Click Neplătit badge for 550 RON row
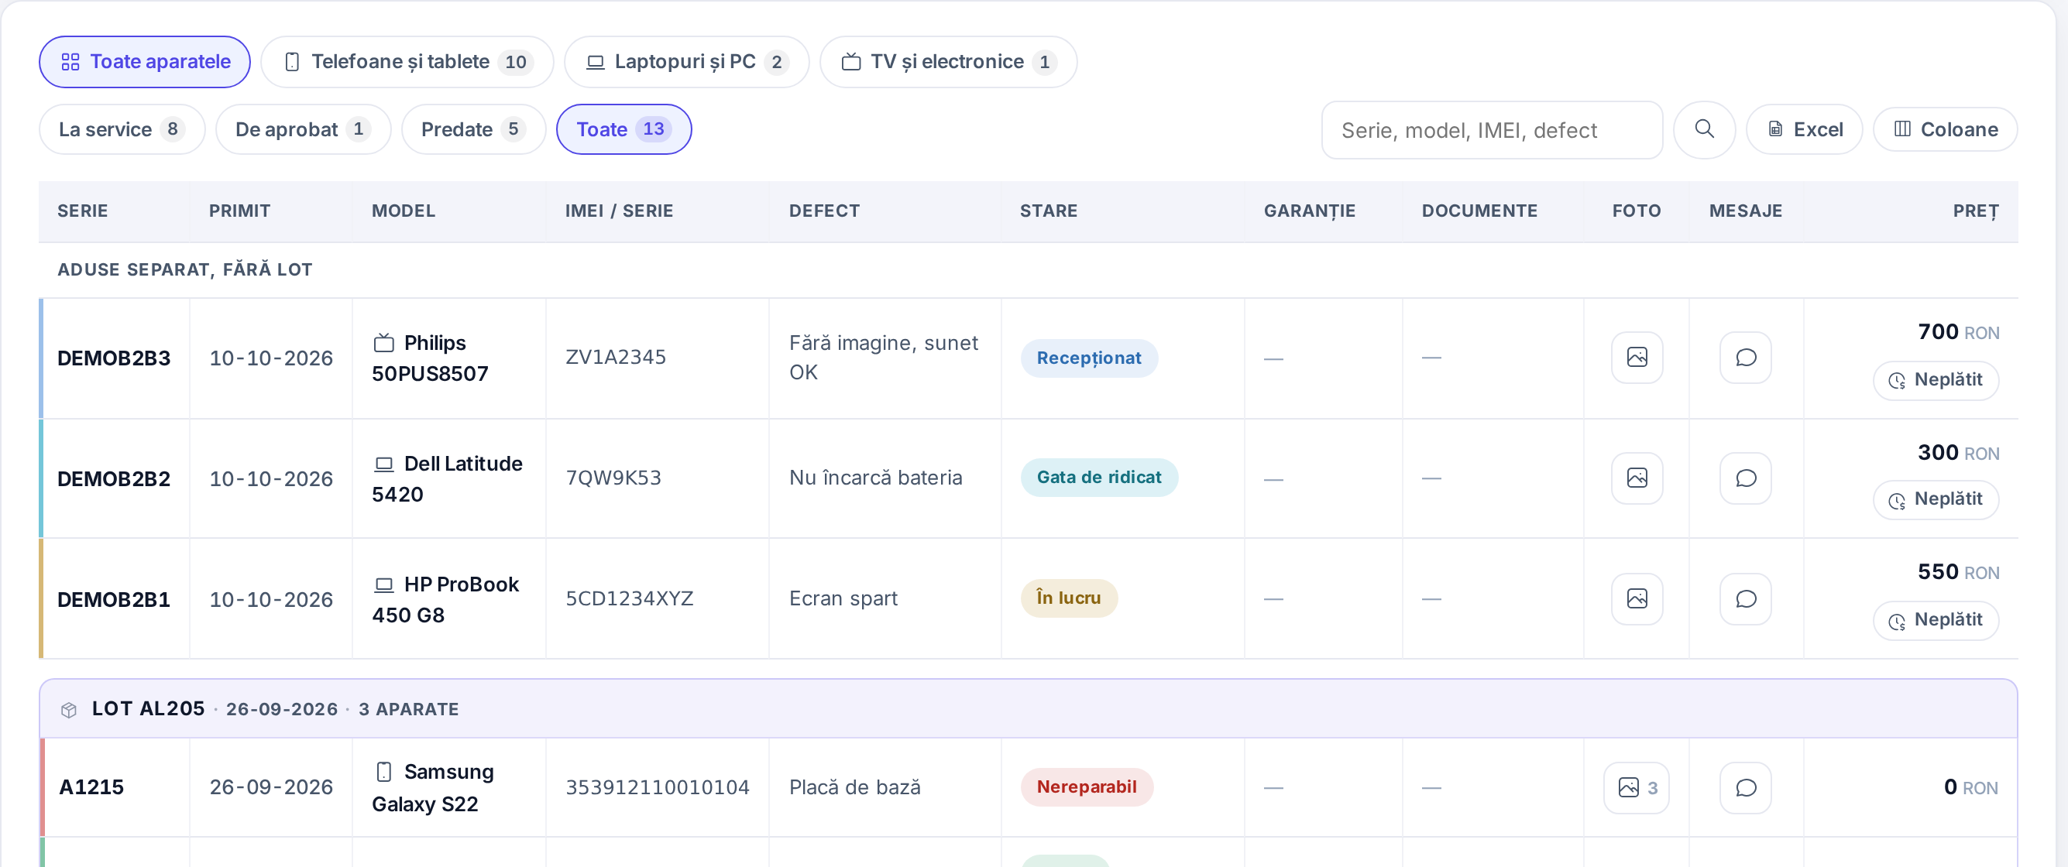Viewport: 2068px width, 867px height. pos(1936,620)
